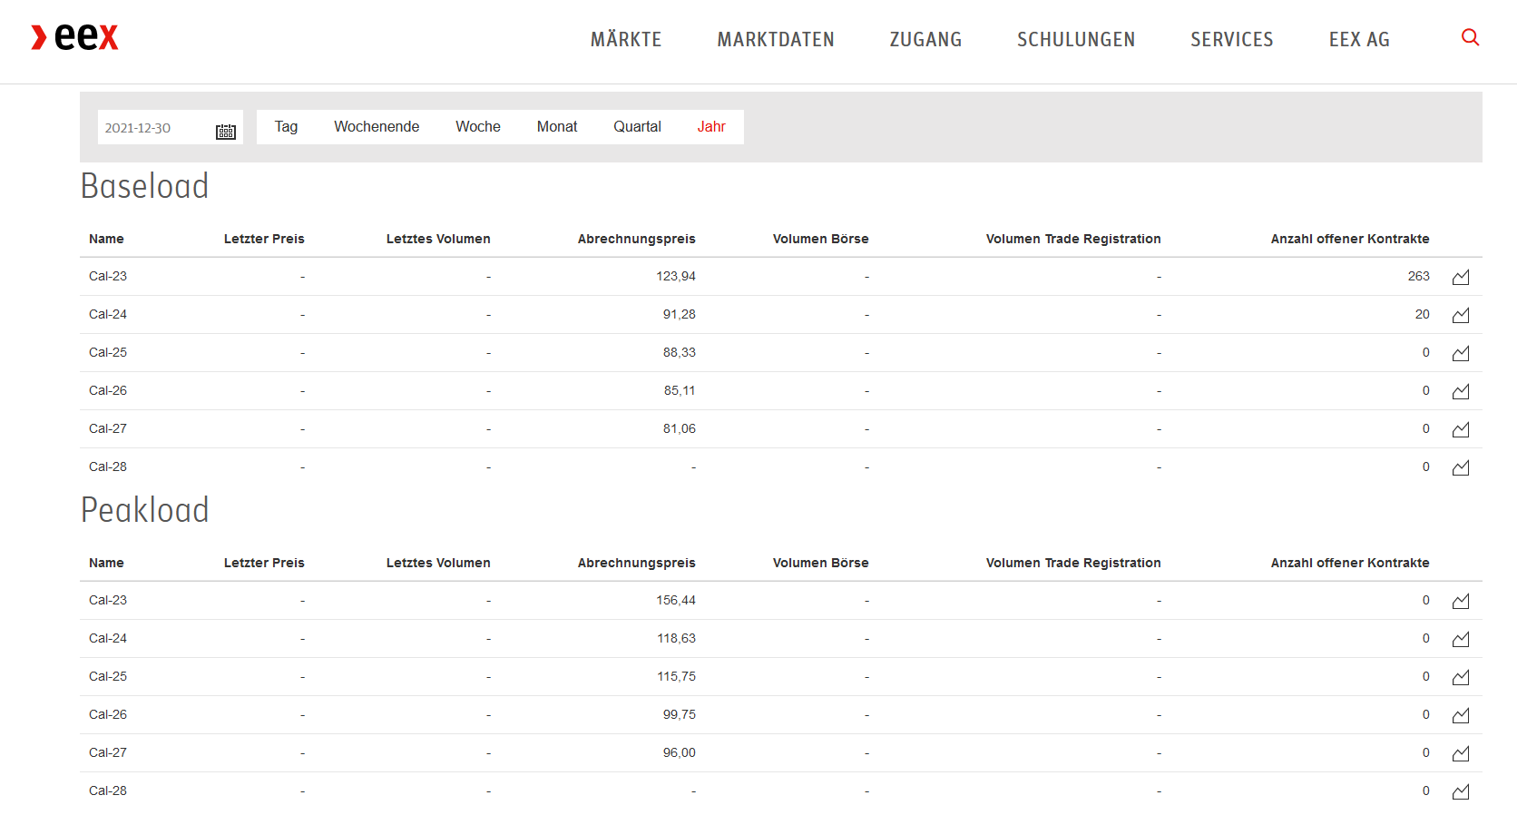Open the EEX AG menu

(x=1359, y=39)
